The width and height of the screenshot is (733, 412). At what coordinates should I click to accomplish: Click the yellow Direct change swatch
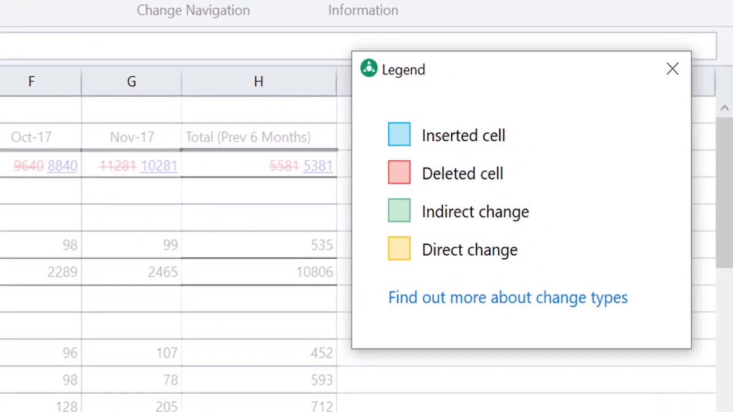(399, 249)
